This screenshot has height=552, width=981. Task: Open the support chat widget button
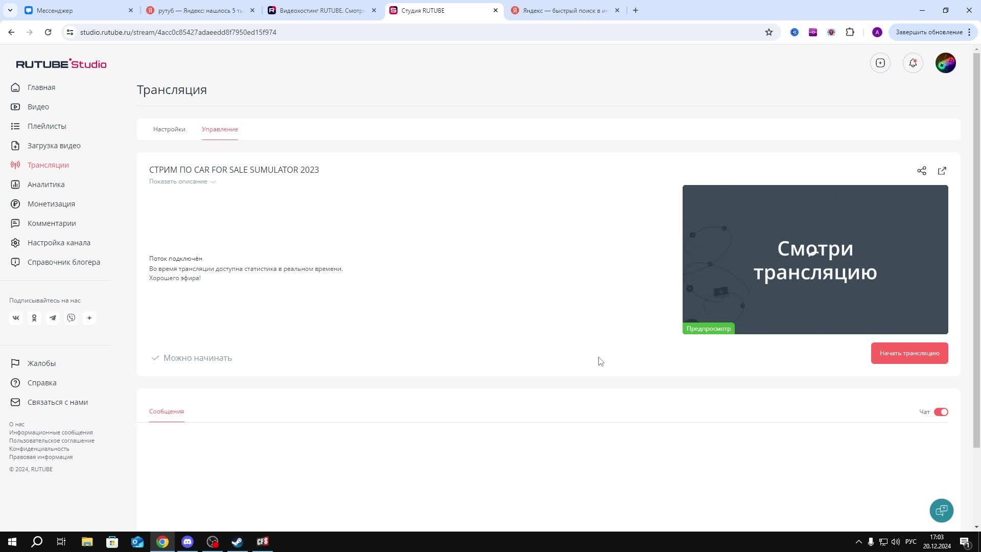tap(942, 510)
